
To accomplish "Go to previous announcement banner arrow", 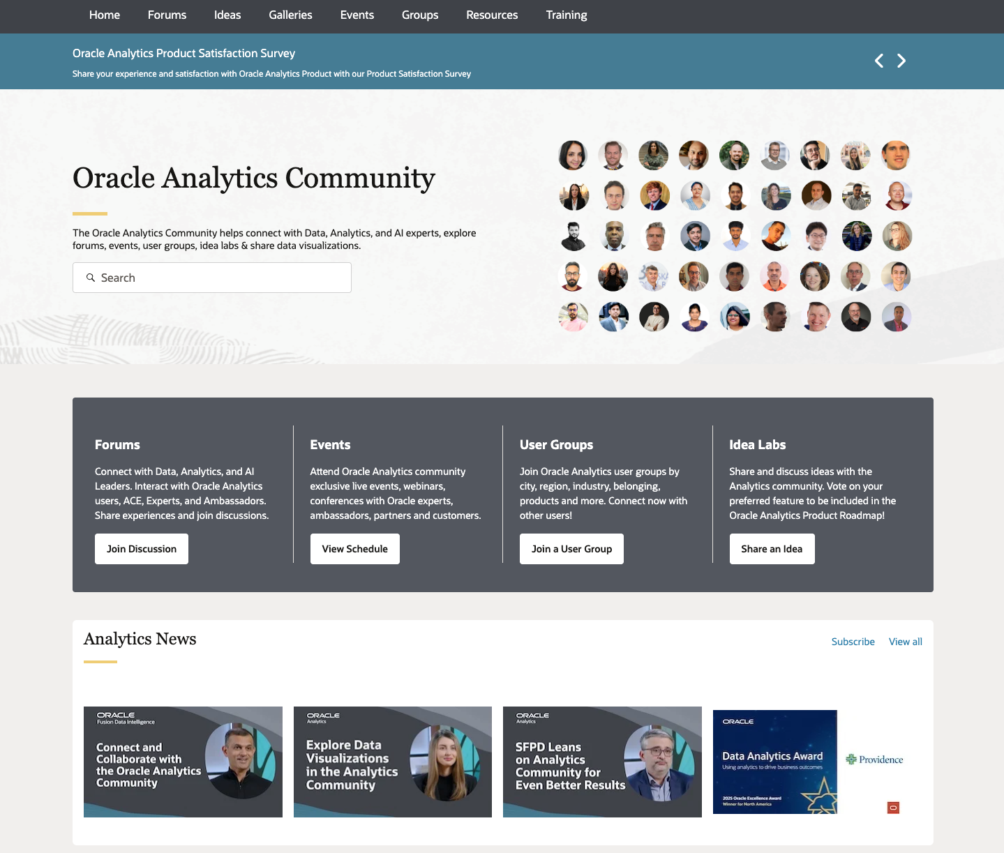I will coord(879,61).
